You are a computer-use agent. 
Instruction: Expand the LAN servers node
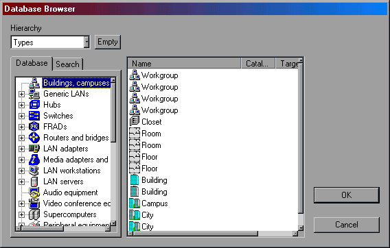pyautogui.click(x=22, y=182)
